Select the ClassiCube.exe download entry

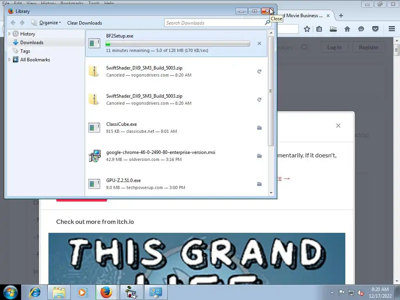176,128
